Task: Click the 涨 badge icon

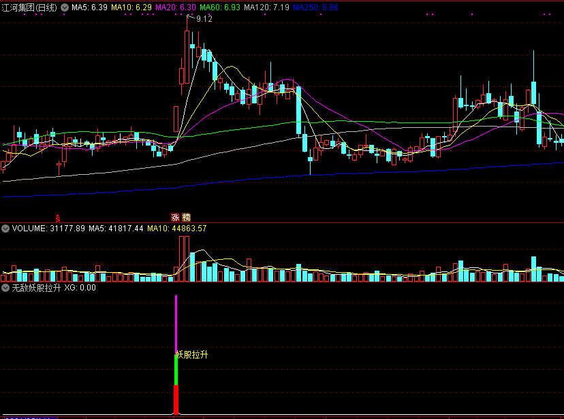Action: [175, 217]
